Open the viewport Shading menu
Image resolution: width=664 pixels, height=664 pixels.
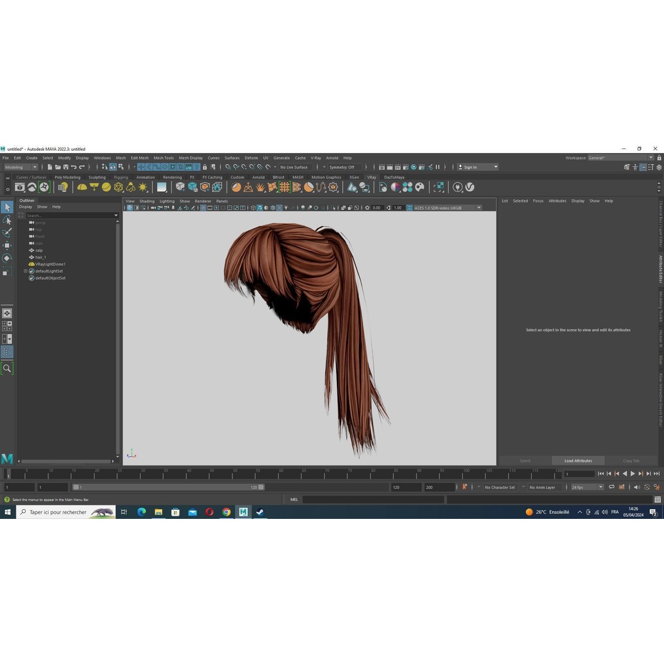click(x=147, y=202)
